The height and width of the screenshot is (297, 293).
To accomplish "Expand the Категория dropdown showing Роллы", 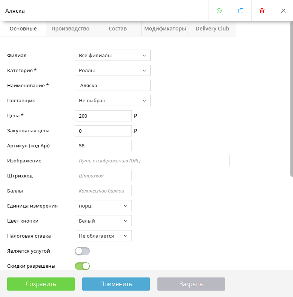I will [x=112, y=70].
